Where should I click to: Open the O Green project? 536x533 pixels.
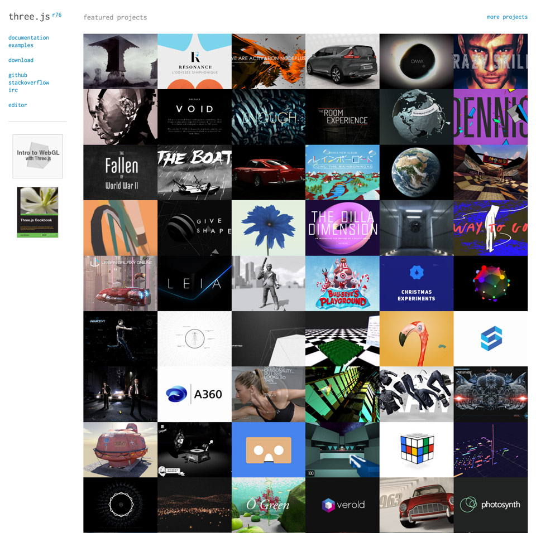pyautogui.click(x=269, y=505)
